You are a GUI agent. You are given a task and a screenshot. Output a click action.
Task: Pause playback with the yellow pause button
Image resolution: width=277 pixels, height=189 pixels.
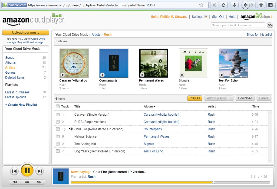coord(27,170)
